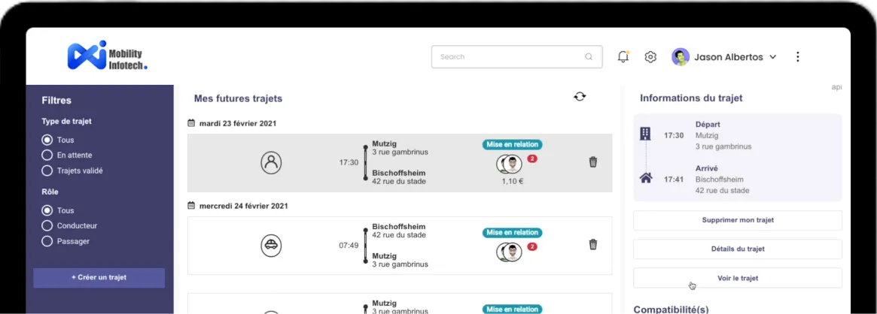The height and width of the screenshot is (314, 877).
Task: Select the 07:49 trip time text
Action: click(x=349, y=246)
